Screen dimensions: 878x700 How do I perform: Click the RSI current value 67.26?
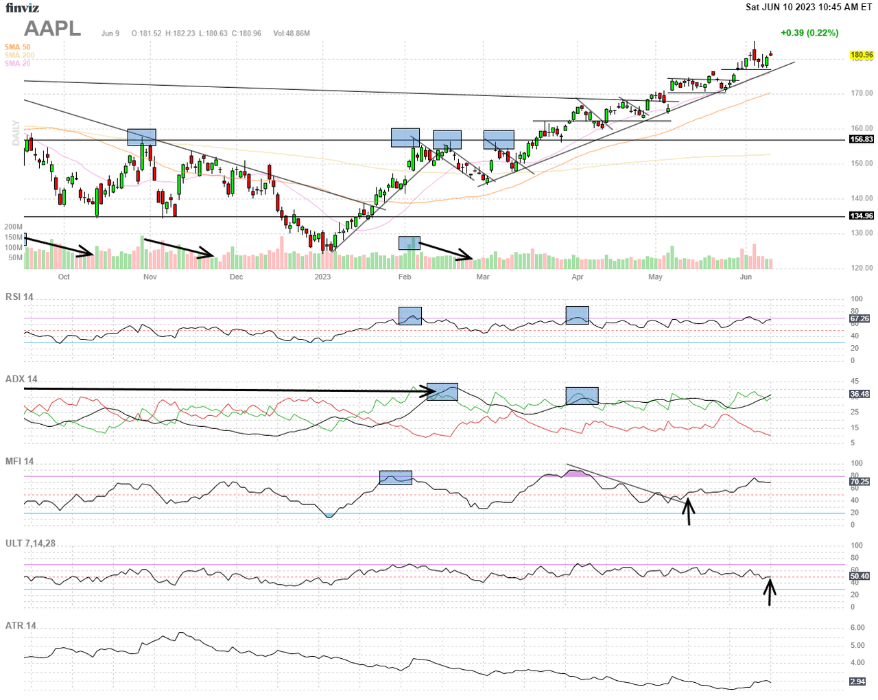(x=859, y=319)
